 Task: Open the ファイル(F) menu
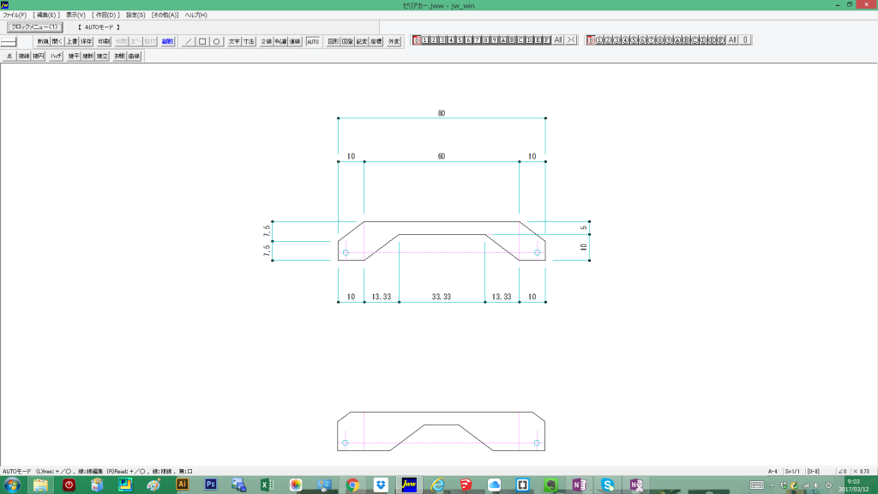tap(15, 15)
